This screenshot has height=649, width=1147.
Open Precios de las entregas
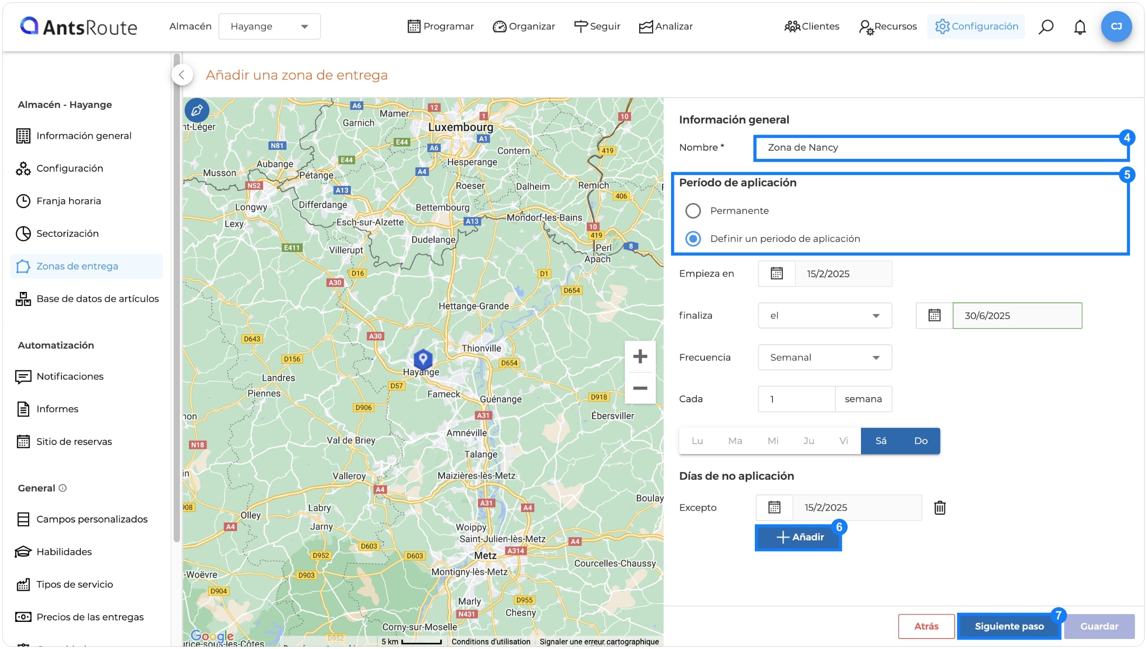coord(86,617)
